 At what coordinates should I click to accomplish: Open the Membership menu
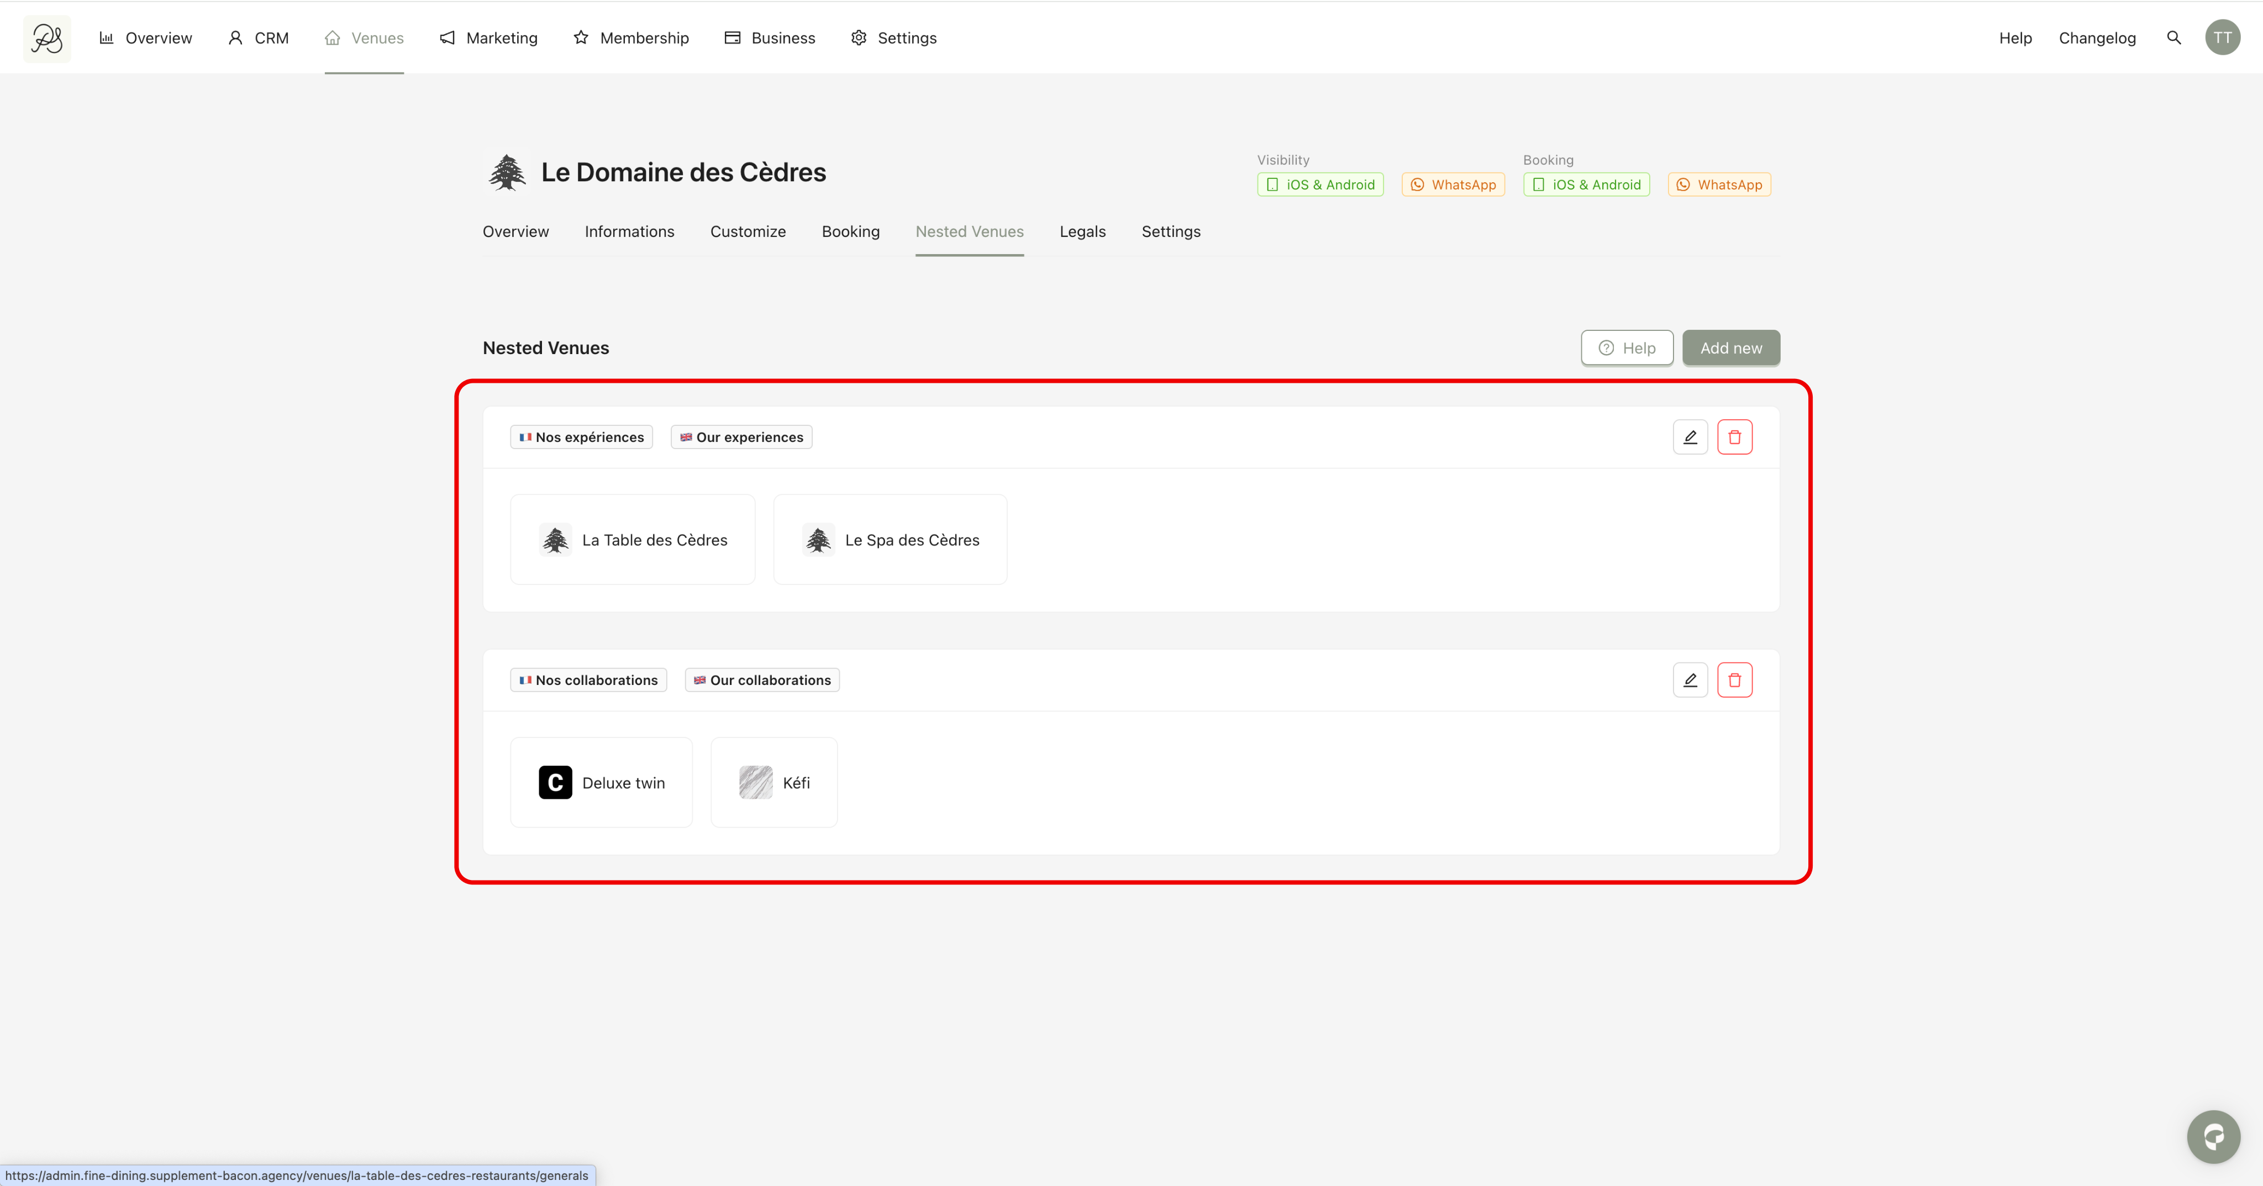pos(631,38)
